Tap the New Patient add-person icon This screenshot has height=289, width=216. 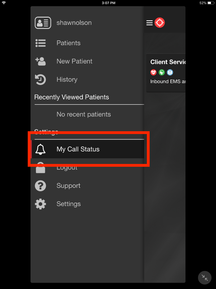40,61
